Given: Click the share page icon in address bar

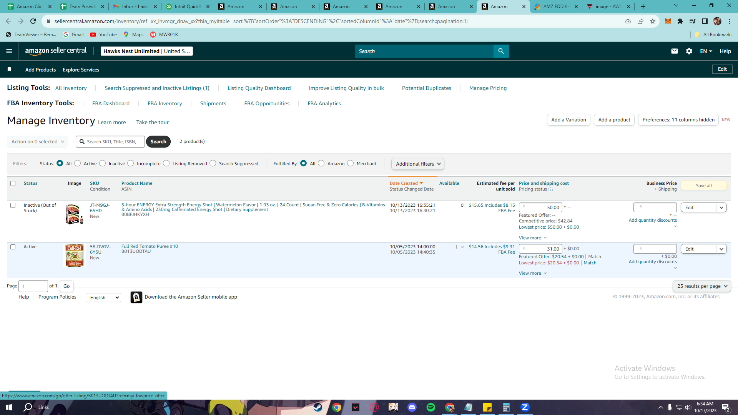Looking at the screenshot, I should 640,21.
